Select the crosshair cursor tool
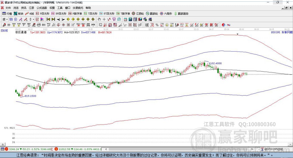Image resolution: width=293 pixels, height=158 pixels. [x=104, y=19]
